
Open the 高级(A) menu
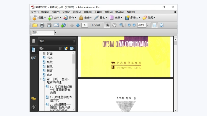[109, 12]
